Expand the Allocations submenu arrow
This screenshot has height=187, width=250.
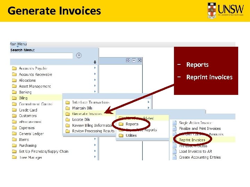95,80
